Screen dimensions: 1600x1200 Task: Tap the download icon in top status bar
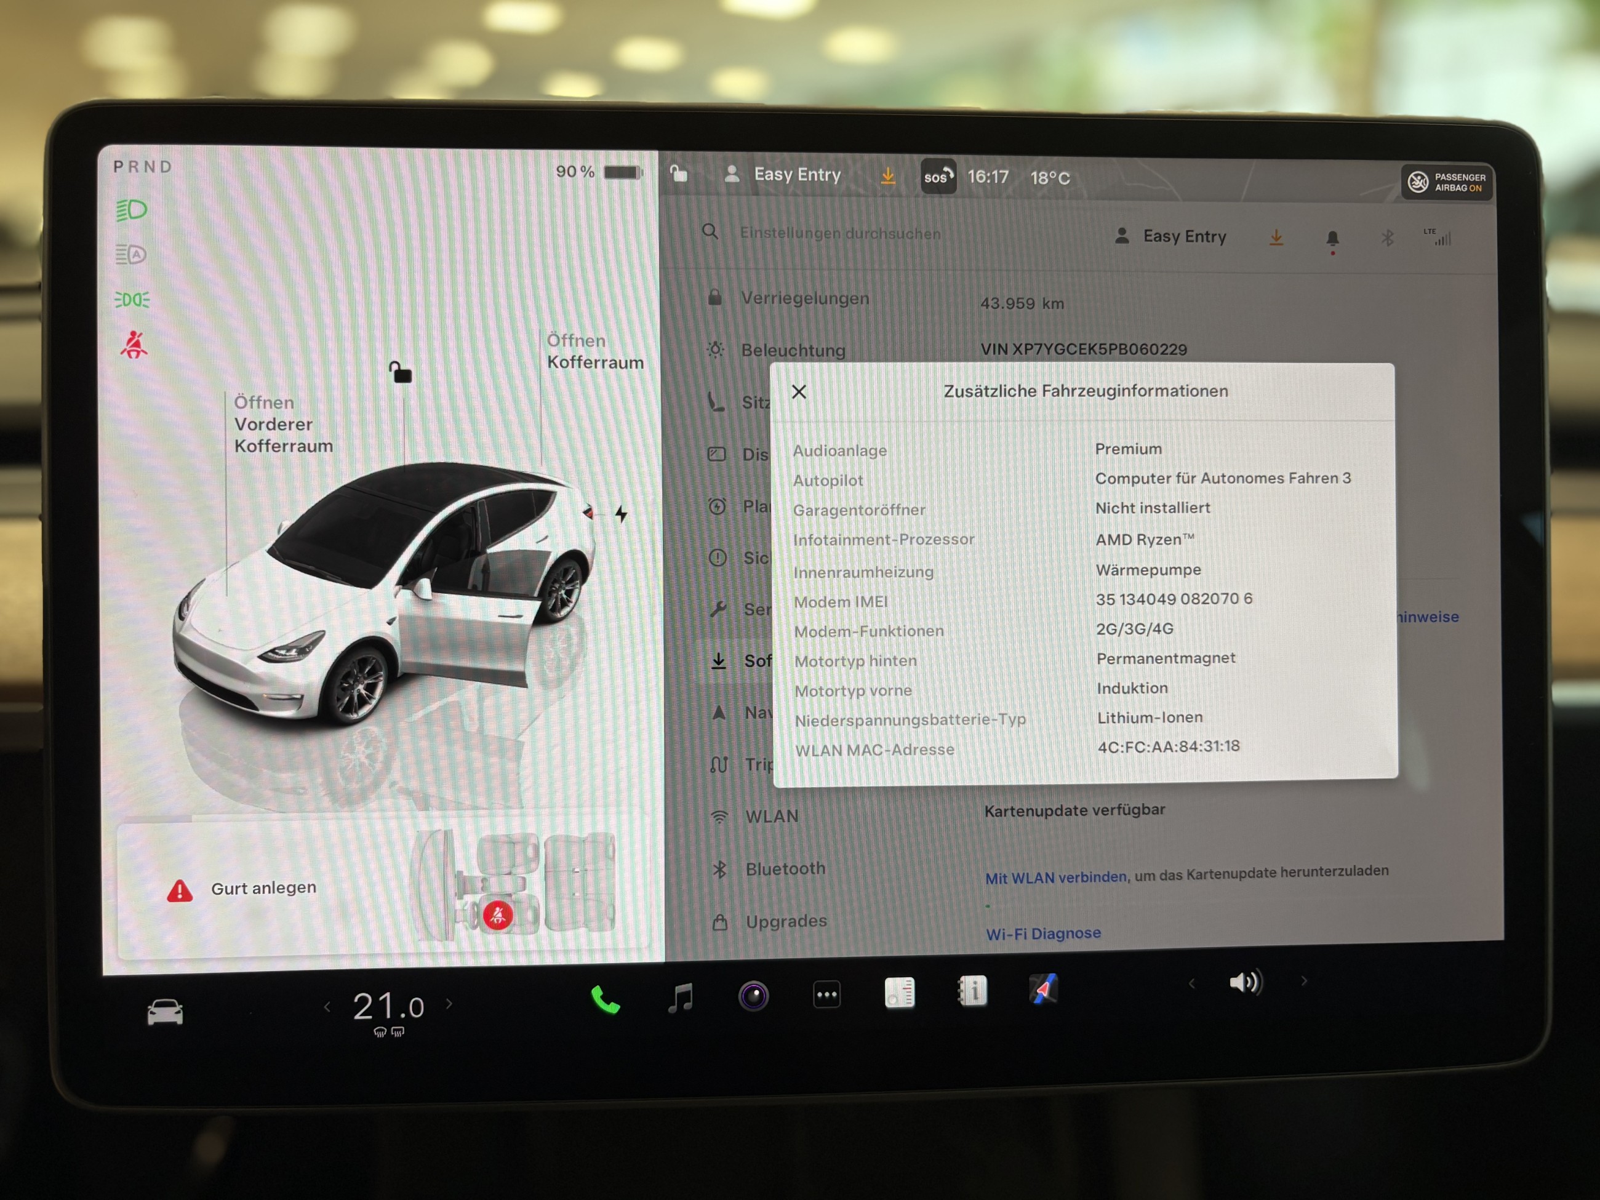point(887,176)
